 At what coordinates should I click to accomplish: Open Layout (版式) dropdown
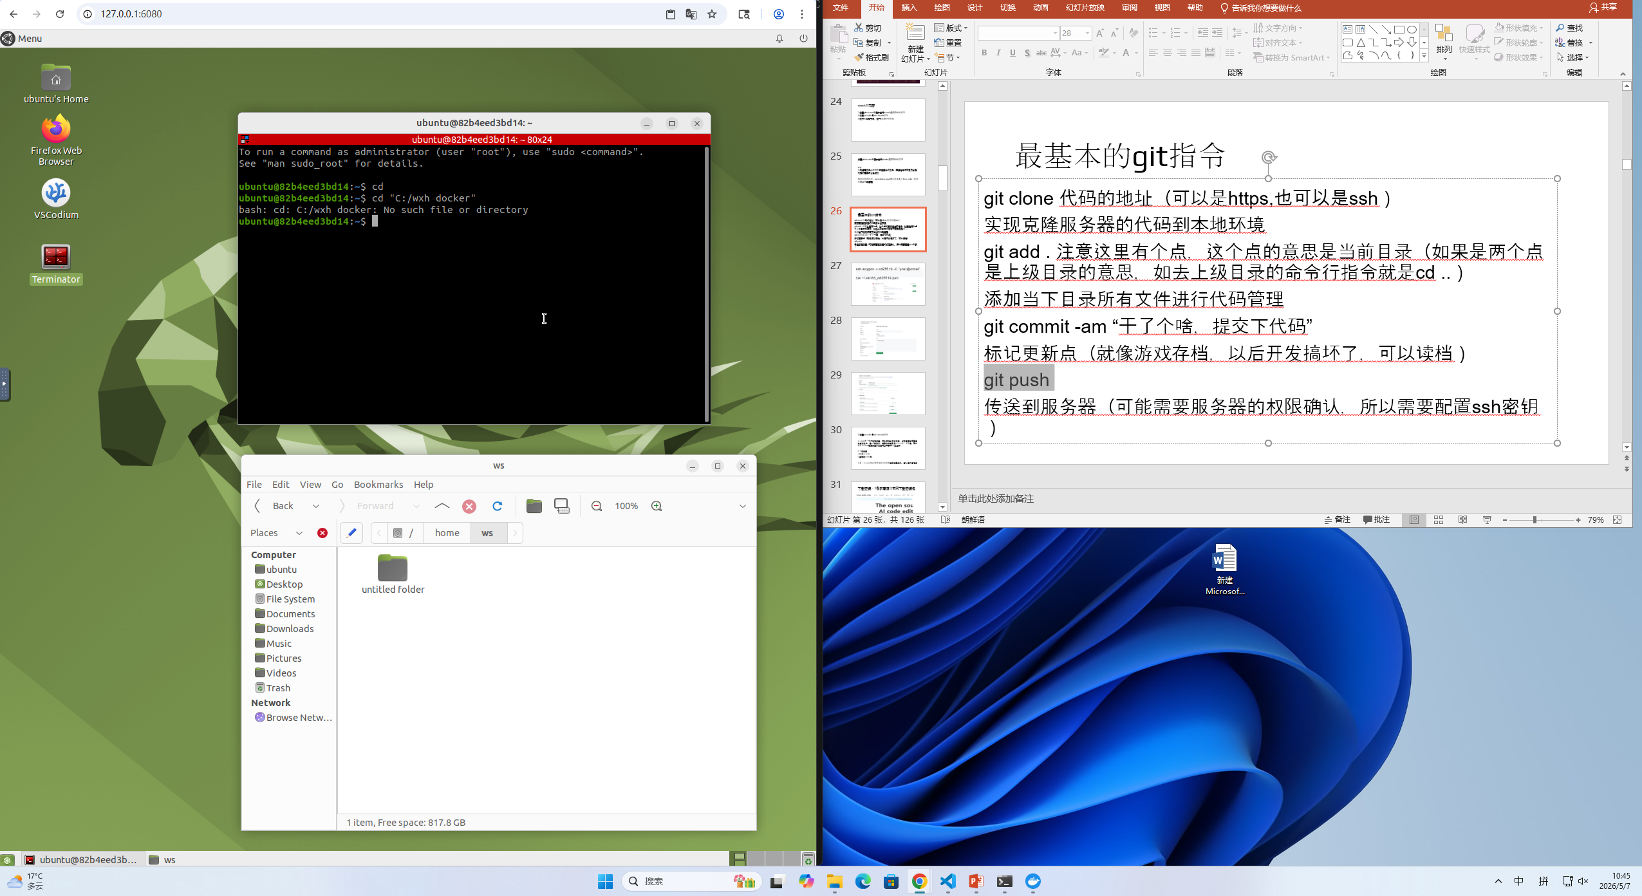click(x=951, y=28)
